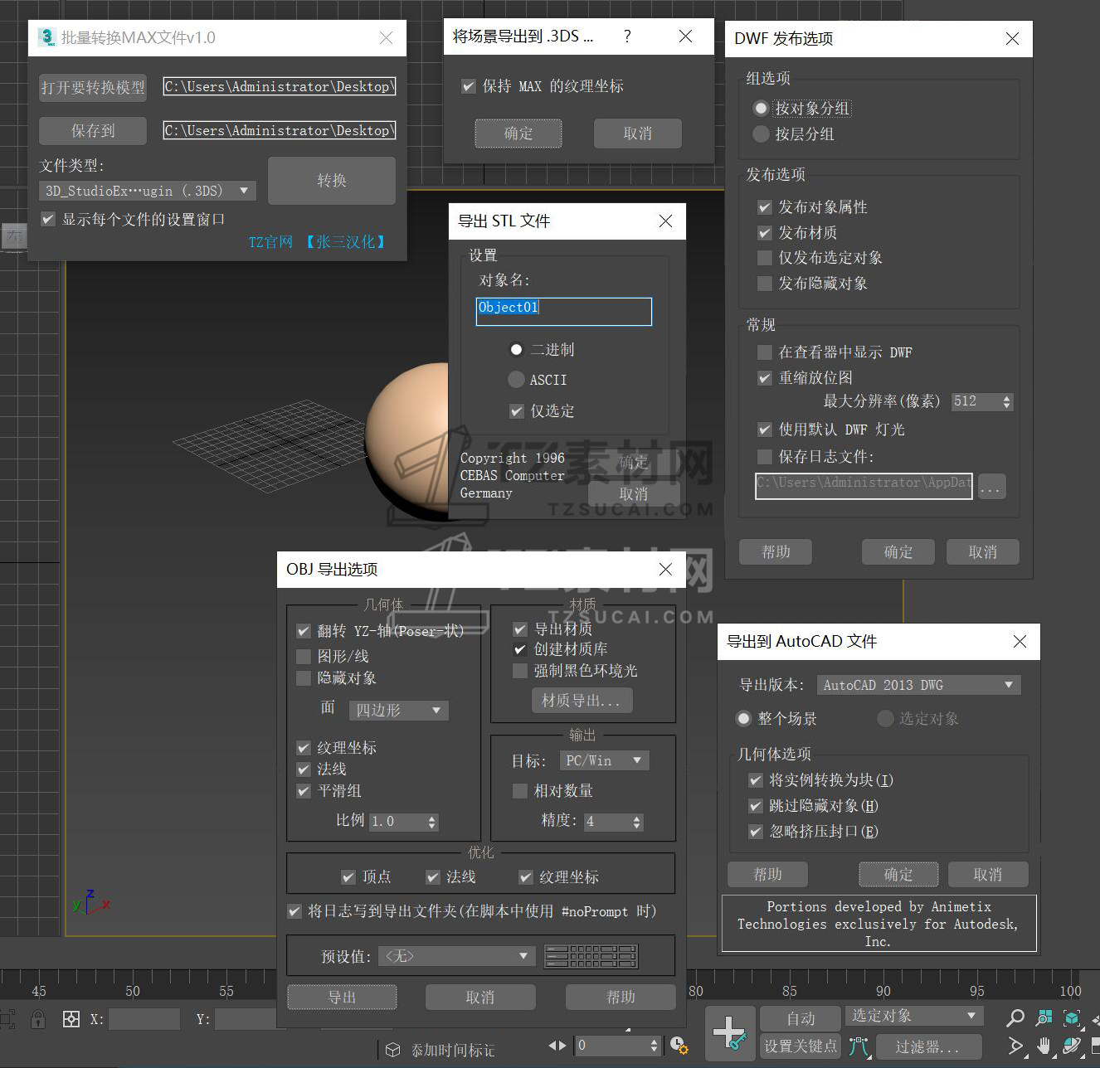
Task: Activate the Pan View hand tool
Action: pos(1044,1046)
